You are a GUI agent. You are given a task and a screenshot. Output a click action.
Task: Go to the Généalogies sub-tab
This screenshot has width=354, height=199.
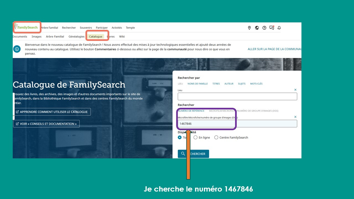pyautogui.click(x=77, y=36)
